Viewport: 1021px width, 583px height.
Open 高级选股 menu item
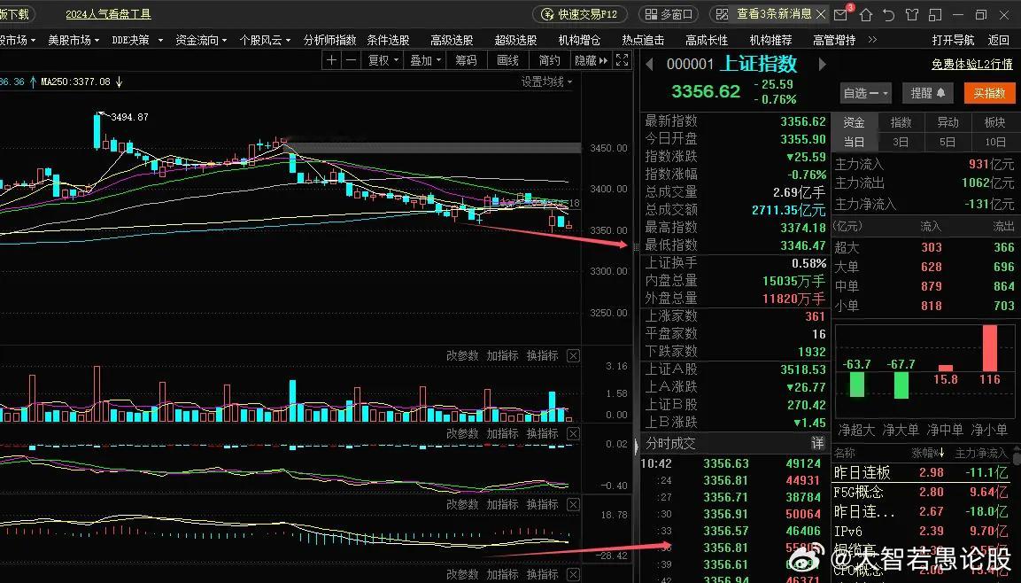[x=452, y=40]
